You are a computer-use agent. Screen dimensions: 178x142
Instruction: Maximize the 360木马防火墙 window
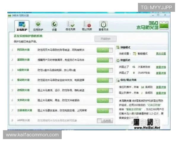(x=158, y=15)
